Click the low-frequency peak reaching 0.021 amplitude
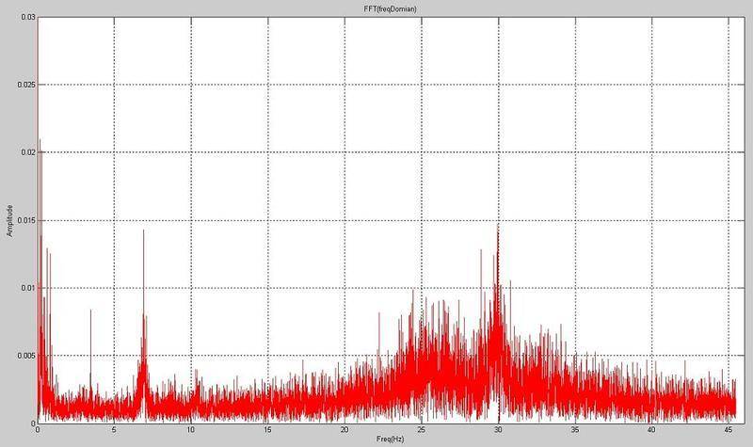 [x=40, y=141]
